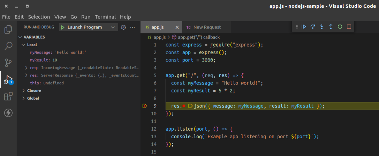Open the Edit menu

coord(19,17)
